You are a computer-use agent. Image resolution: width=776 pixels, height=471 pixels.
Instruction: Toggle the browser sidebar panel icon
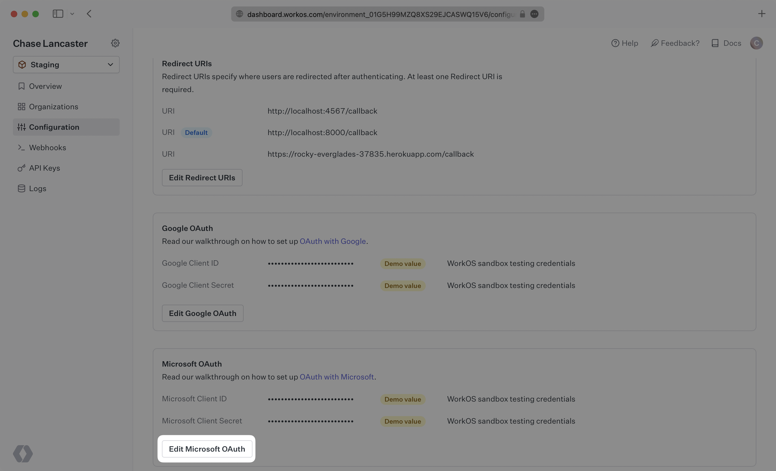pos(58,13)
